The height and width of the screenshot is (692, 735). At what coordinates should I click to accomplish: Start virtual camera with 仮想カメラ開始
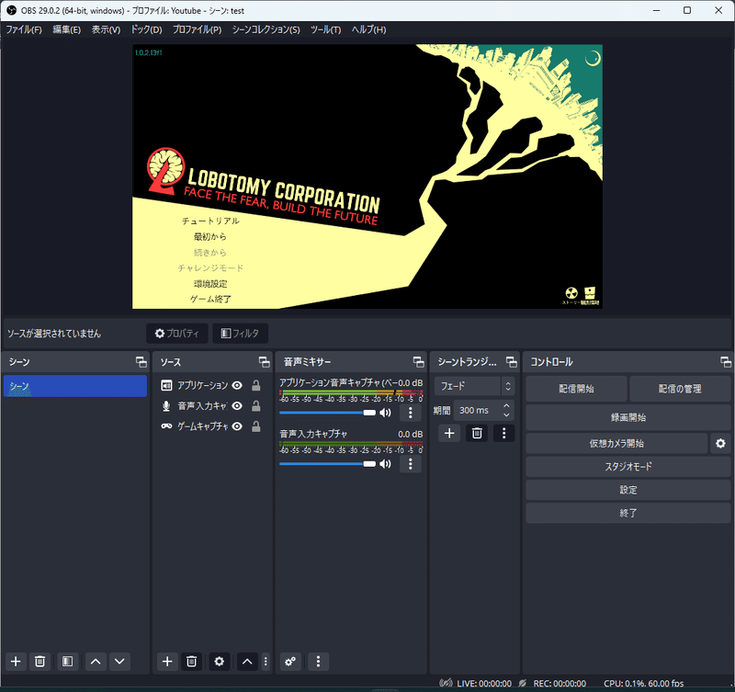(x=616, y=443)
